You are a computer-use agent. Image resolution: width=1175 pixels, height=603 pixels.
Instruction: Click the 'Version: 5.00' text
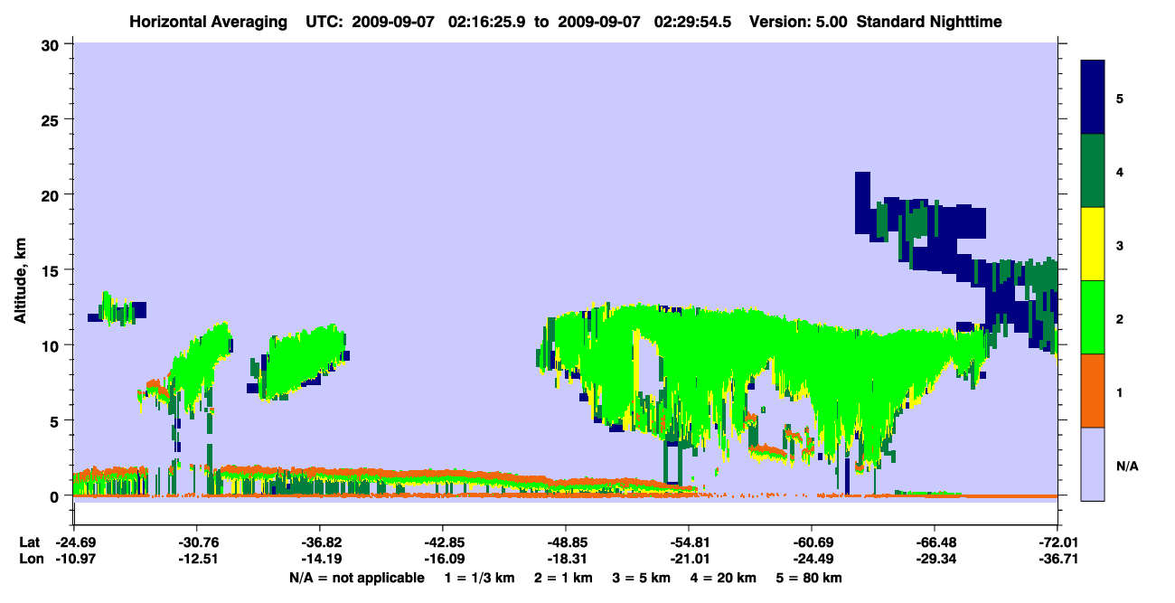tap(798, 21)
